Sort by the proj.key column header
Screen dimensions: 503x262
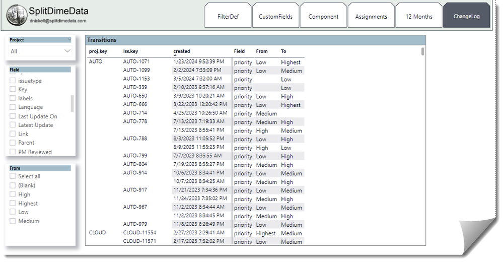pyautogui.click(x=98, y=51)
